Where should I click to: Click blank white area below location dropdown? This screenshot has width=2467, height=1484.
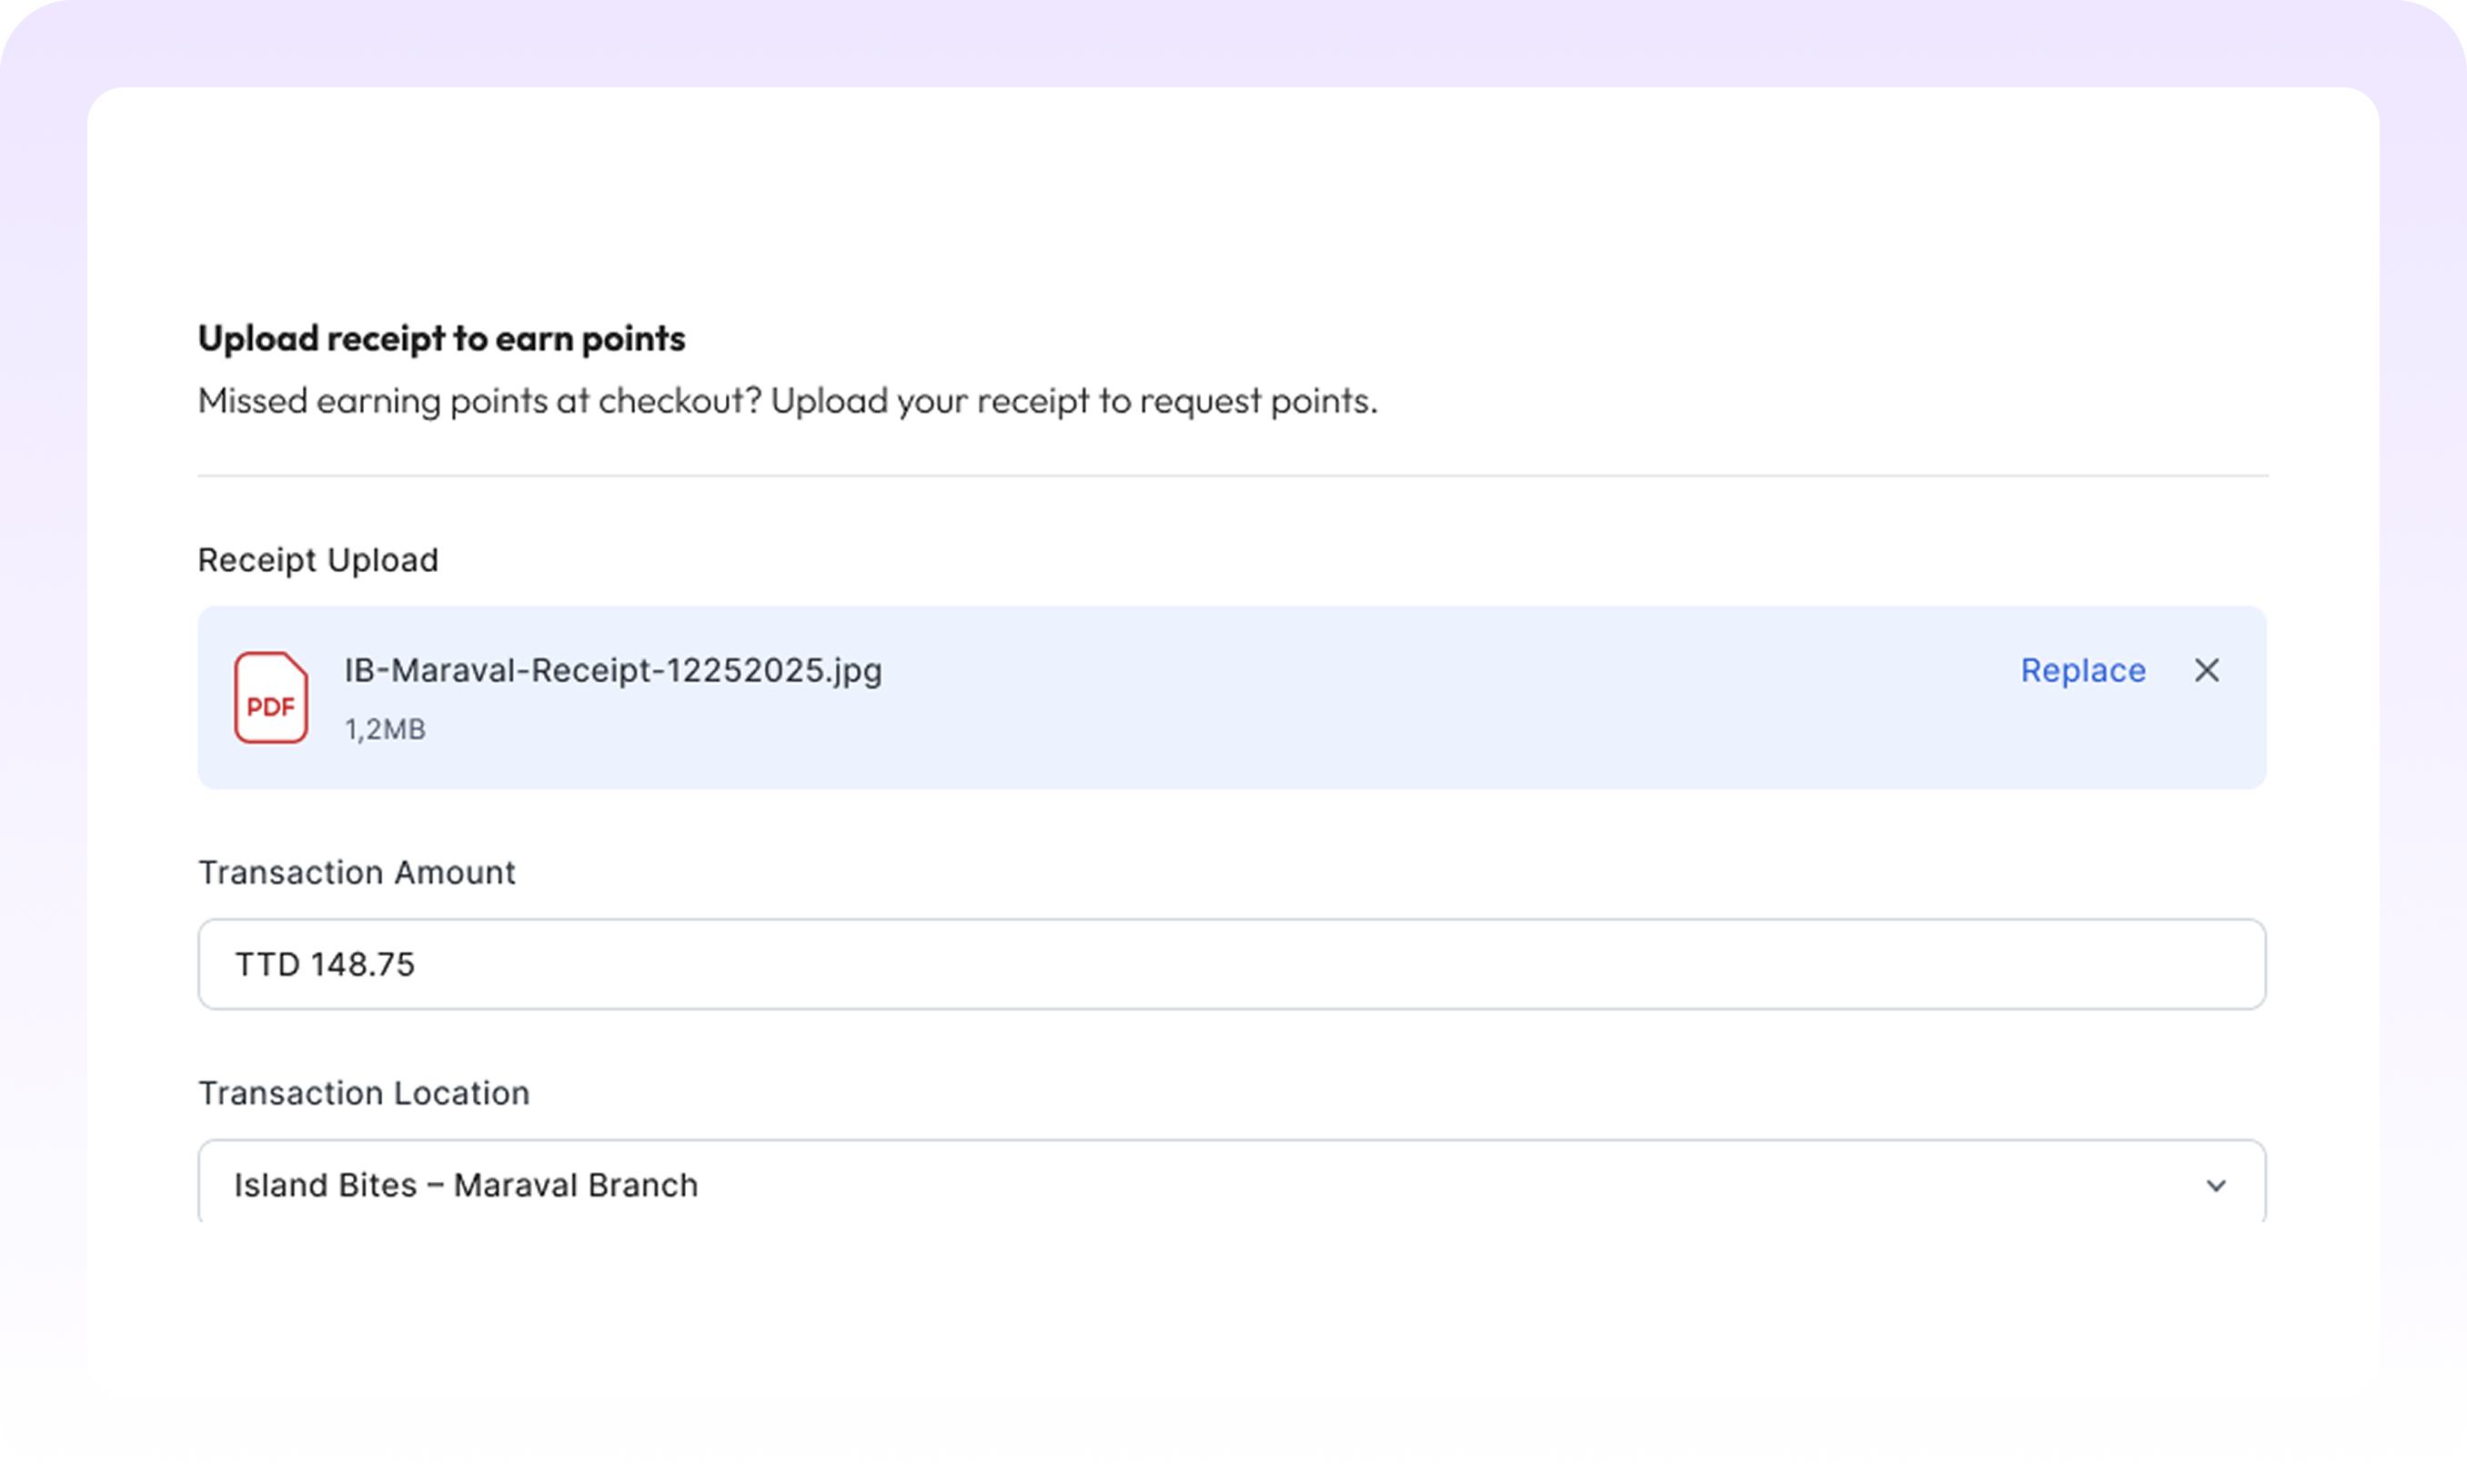tap(1231, 1310)
